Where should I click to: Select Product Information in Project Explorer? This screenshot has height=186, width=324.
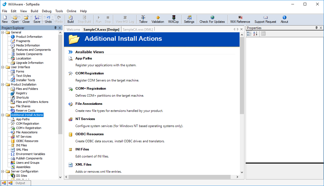29,37
